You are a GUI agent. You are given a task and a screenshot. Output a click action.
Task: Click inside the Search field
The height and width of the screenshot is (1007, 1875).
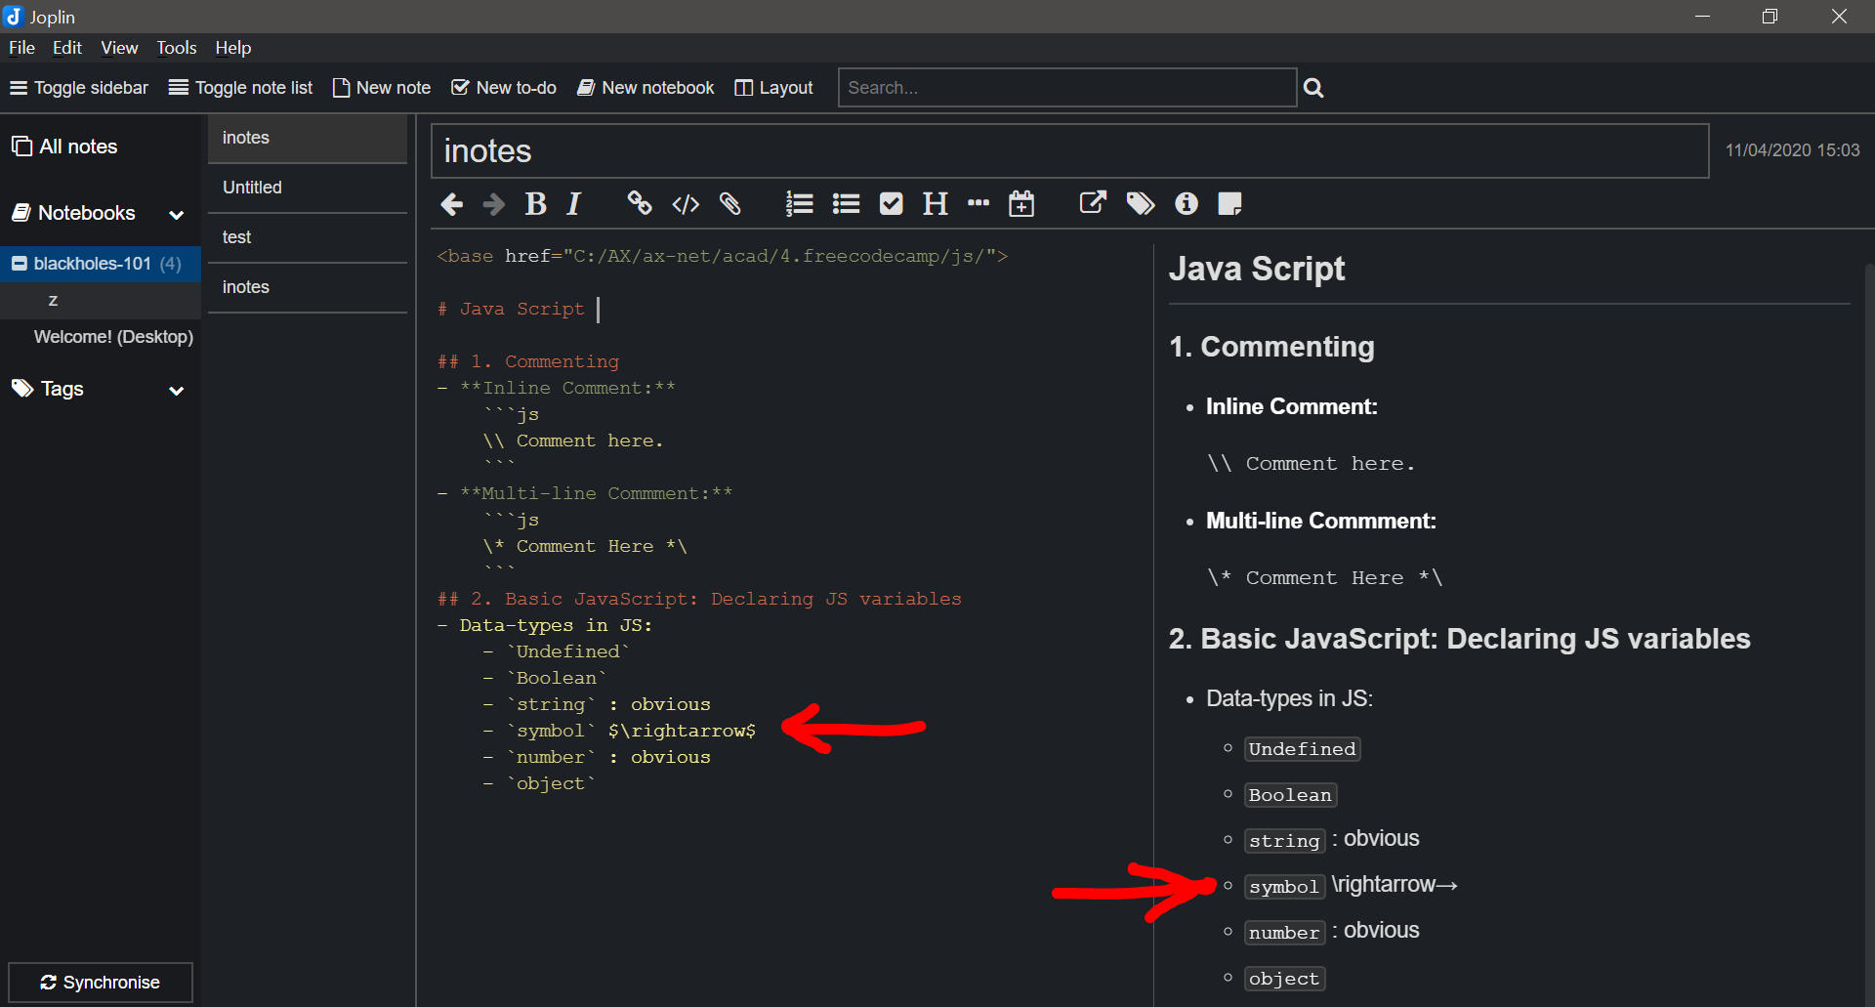tap(1066, 87)
